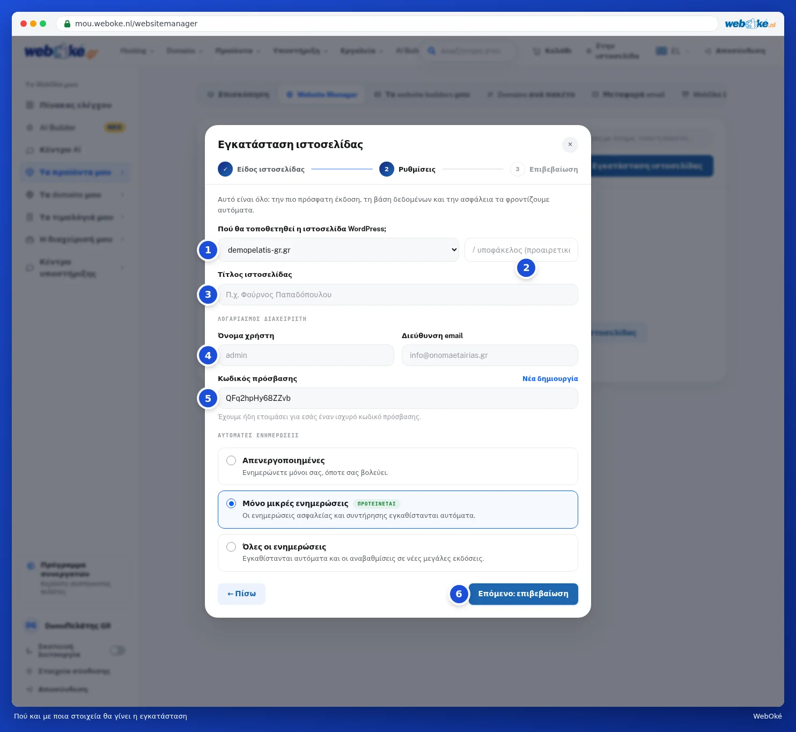Click the Τίτλος ιστοσελίδας input field
Screen dimensions: 796x732
(x=398, y=295)
